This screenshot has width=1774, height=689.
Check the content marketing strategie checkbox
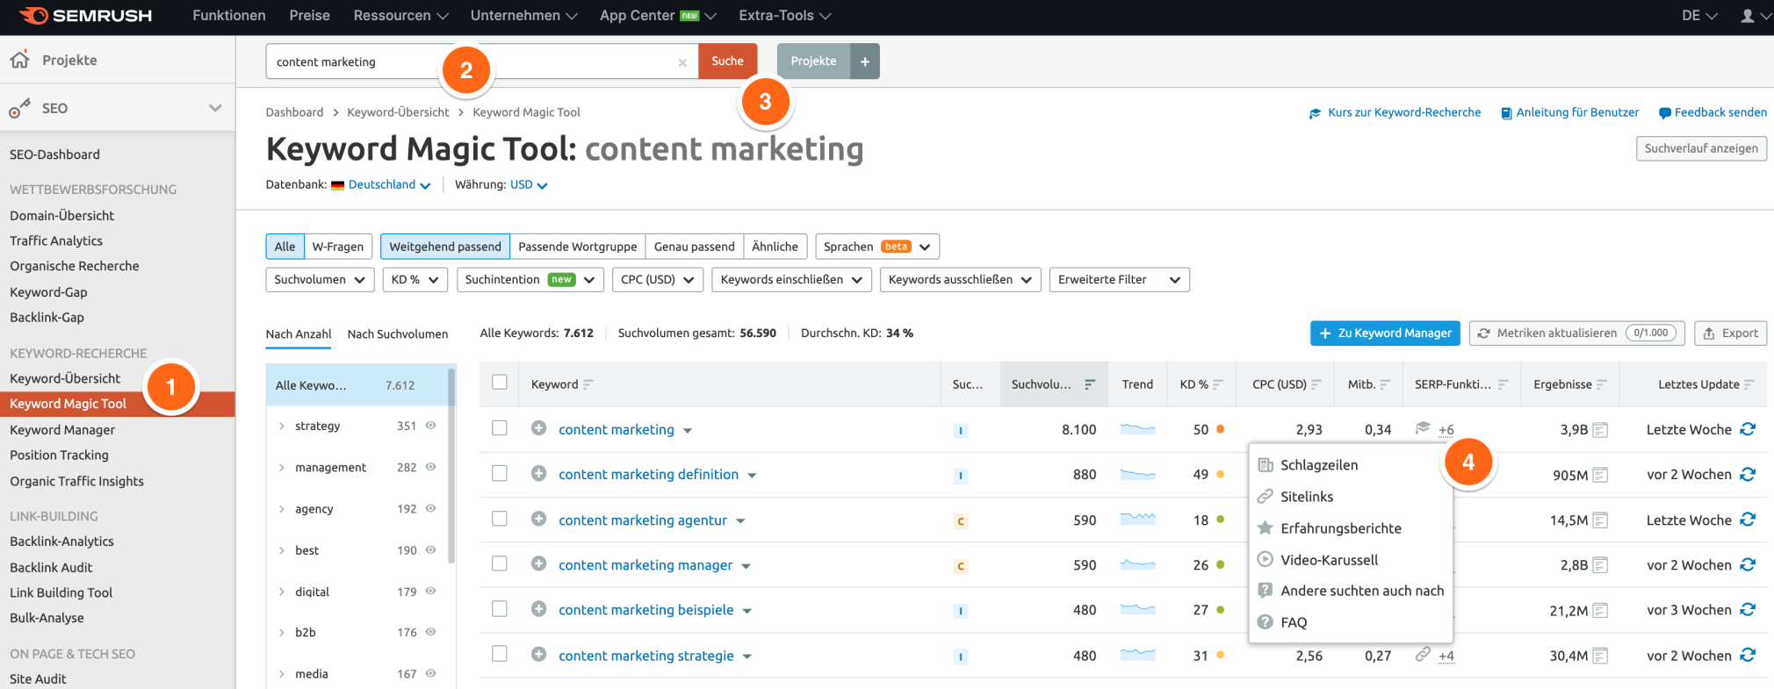coord(500,654)
